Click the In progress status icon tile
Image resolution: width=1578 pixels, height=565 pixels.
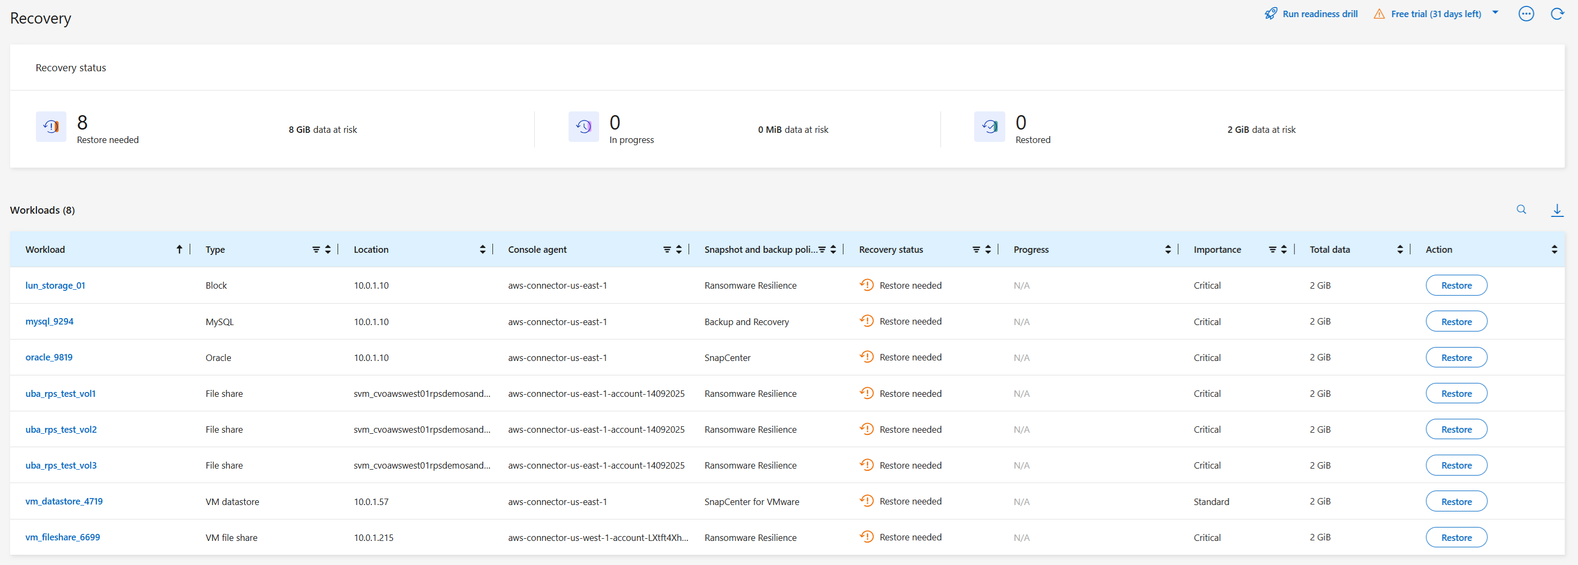pos(583,127)
